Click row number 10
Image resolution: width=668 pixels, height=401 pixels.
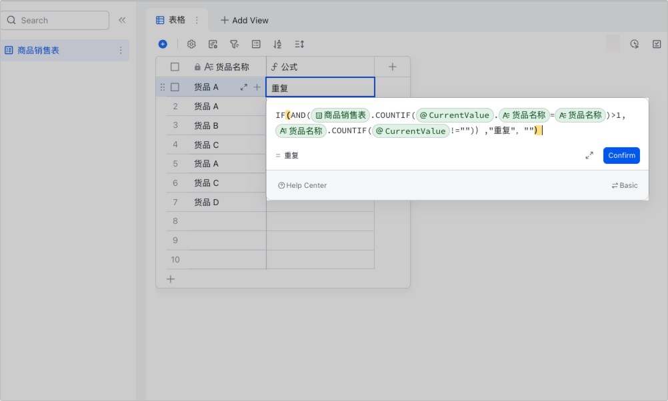(x=175, y=260)
